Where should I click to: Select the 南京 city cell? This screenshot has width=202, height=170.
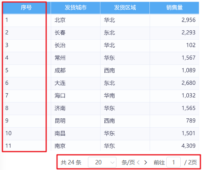[x=75, y=146]
